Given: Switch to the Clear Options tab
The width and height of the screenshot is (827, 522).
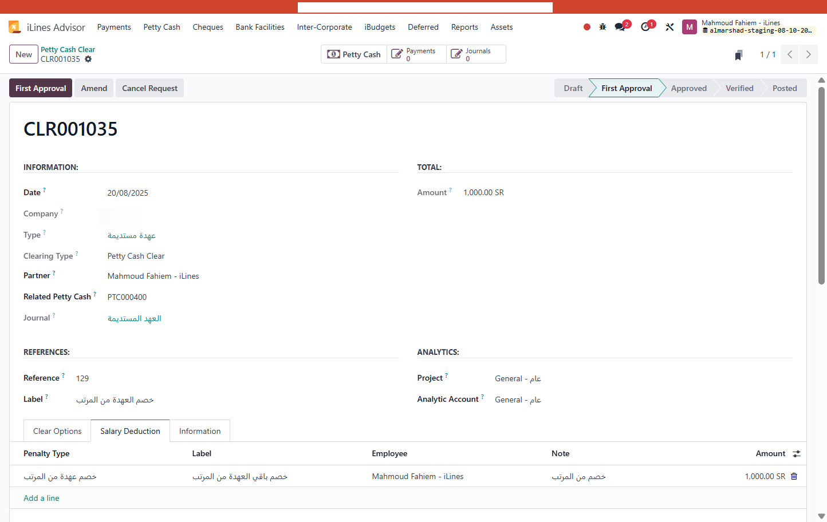Looking at the screenshot, I should click(x=57, y=431).
